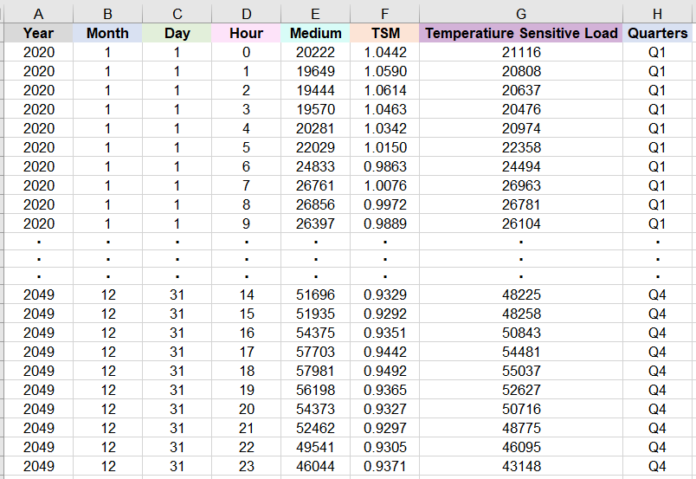Select the Quarters header cell

657,33
